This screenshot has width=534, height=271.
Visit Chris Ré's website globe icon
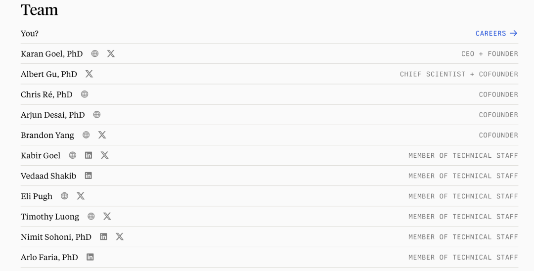click(x=85, y=94)
